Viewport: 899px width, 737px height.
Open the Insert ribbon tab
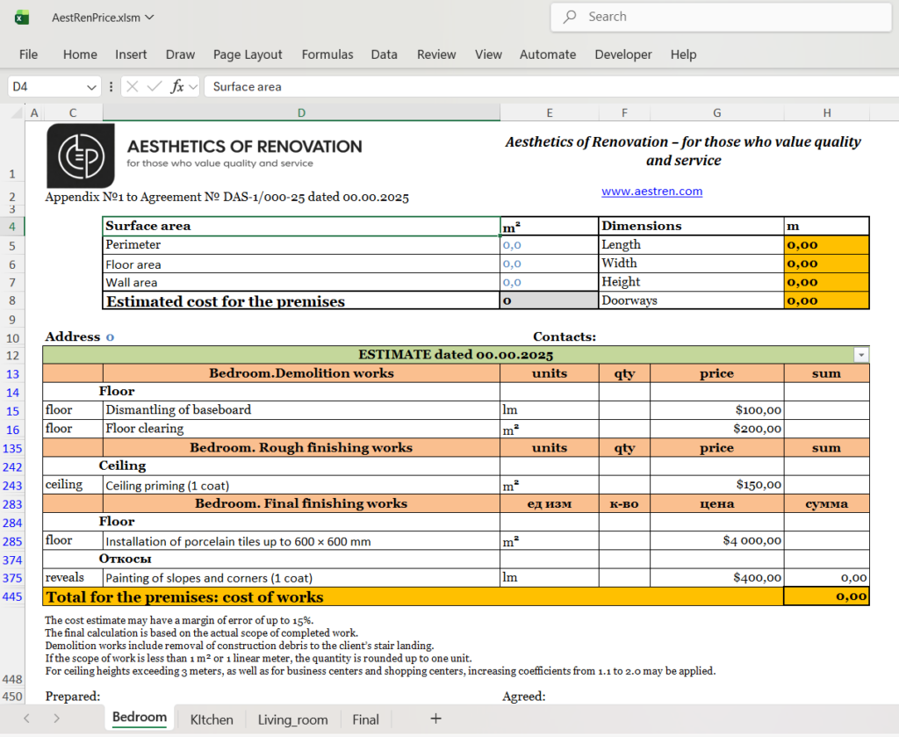[131, 54]
